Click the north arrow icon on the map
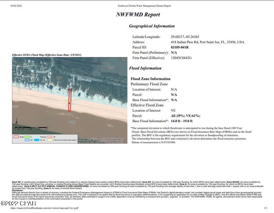274x213 pixels. coord(17,121)
